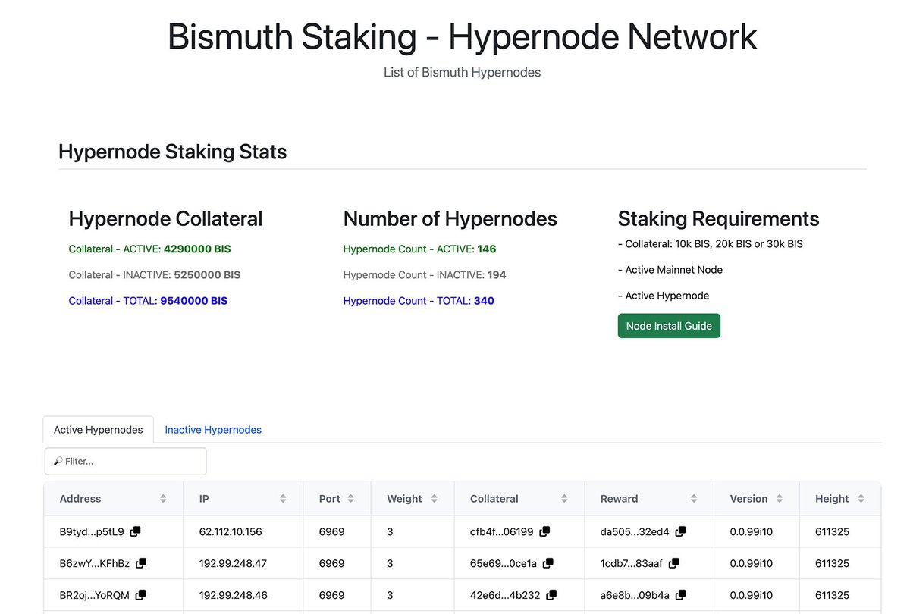Viewport: 910px width, 614px height.
Task: Copy reward hash da505...32ed4
Action: pos(681,531)
